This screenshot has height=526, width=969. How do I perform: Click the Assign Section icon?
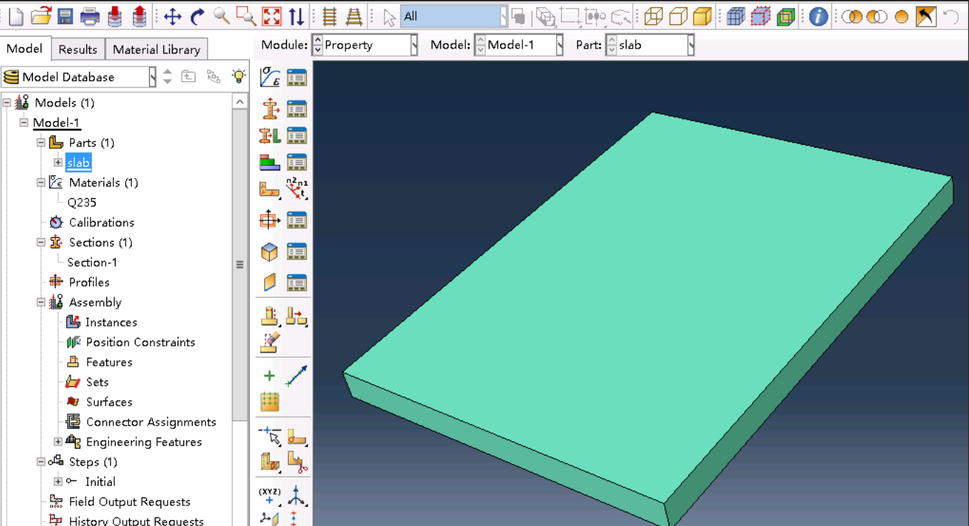coord(270,135)
